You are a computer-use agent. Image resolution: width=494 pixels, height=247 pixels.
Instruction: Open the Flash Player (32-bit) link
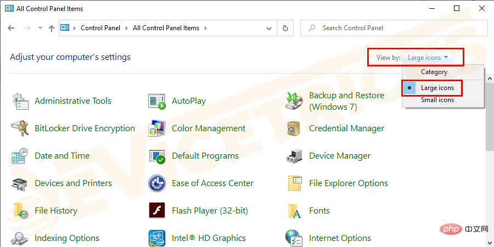[x=210, y=211]
